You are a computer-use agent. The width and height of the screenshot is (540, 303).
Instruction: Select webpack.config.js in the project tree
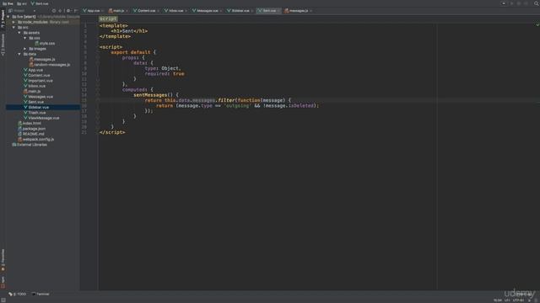(x=35, y=140)
